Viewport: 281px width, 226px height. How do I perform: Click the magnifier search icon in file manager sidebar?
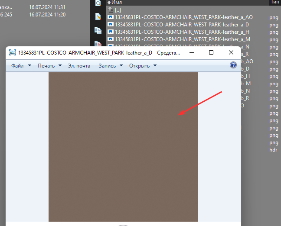pyautogui.click(x=98, y=3)
